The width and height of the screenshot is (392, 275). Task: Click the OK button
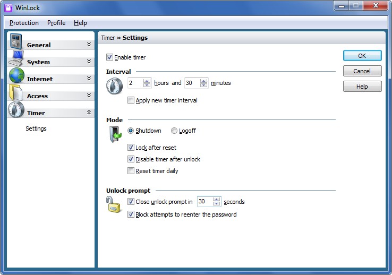click(362, 55)
